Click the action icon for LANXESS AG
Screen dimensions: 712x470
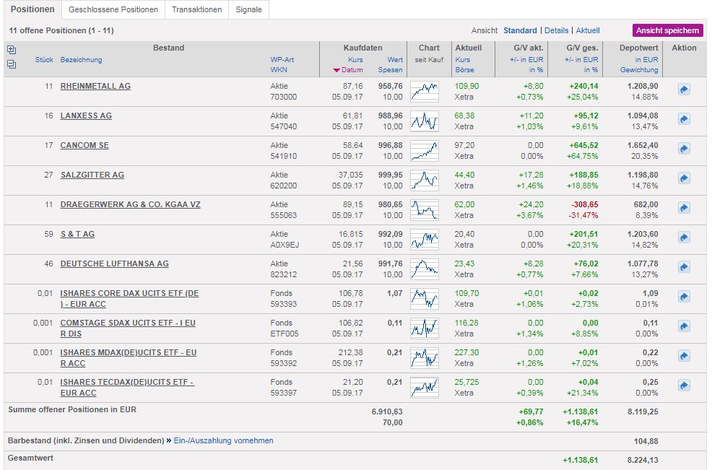(x=684, y=119)
